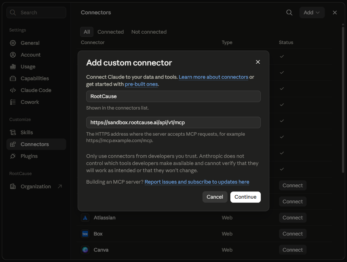
Task: Open Usage settings
Action: tap(36, 67)
